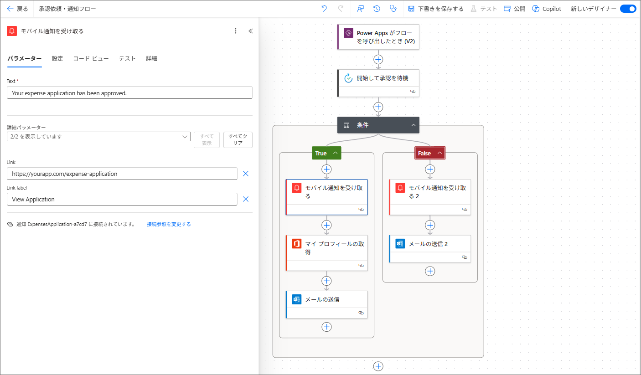This screenshot has width=641, height=375.
Task: Collapse the 条件 condition block
Action: pos(413,125)
